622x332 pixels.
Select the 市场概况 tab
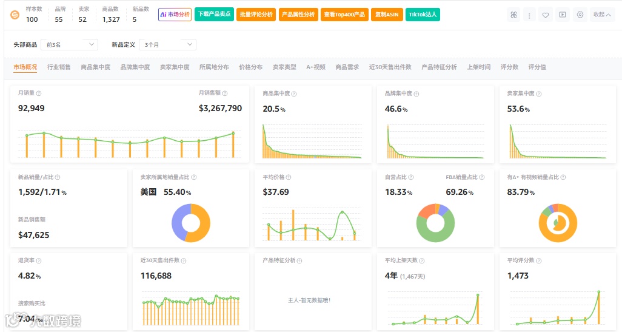[x=25, y=67]
